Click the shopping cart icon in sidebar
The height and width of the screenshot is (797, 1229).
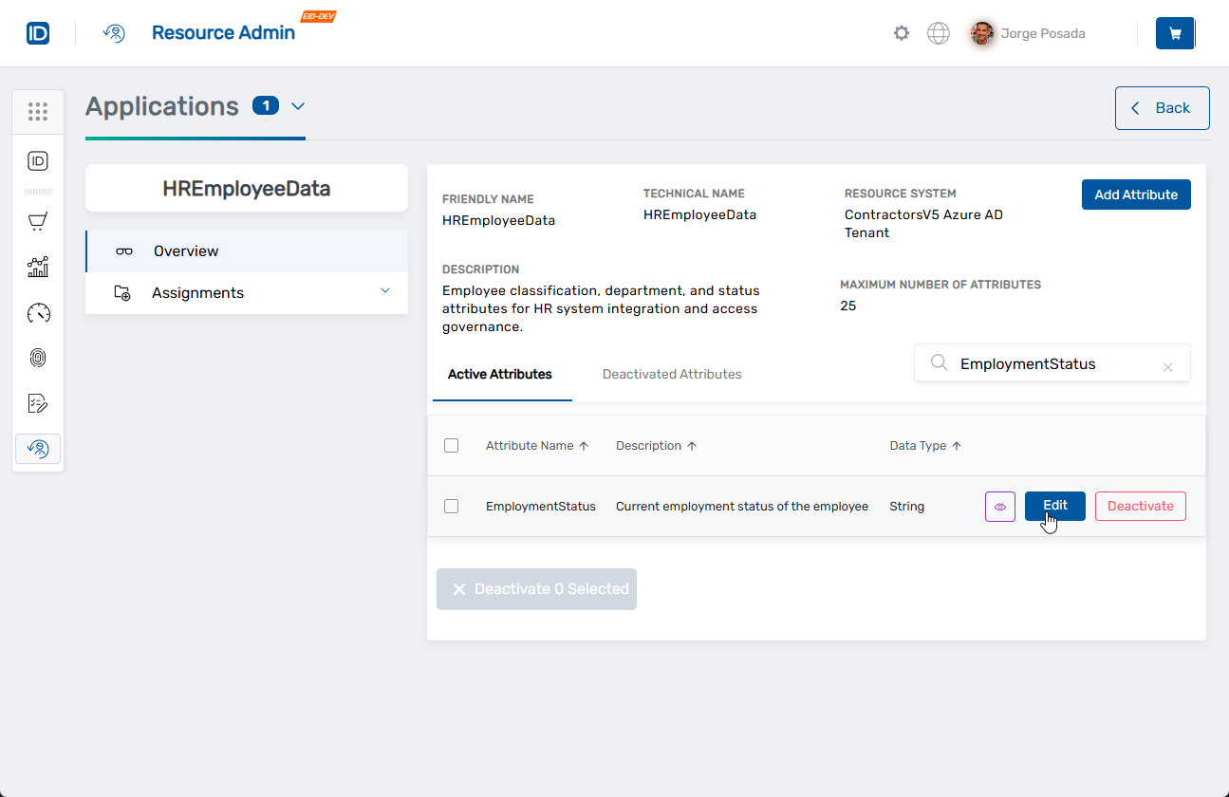pyautogui.click(x=38, y=222)
